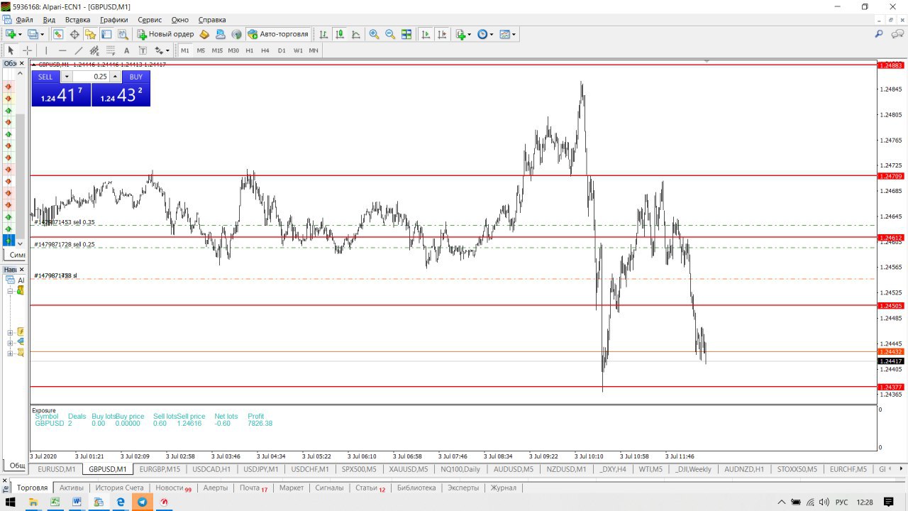Image resolution: width=908 pixels, height=511 pixels.
Task: Open the Strategy Tester magnifier icon
Action: point(123,34)
